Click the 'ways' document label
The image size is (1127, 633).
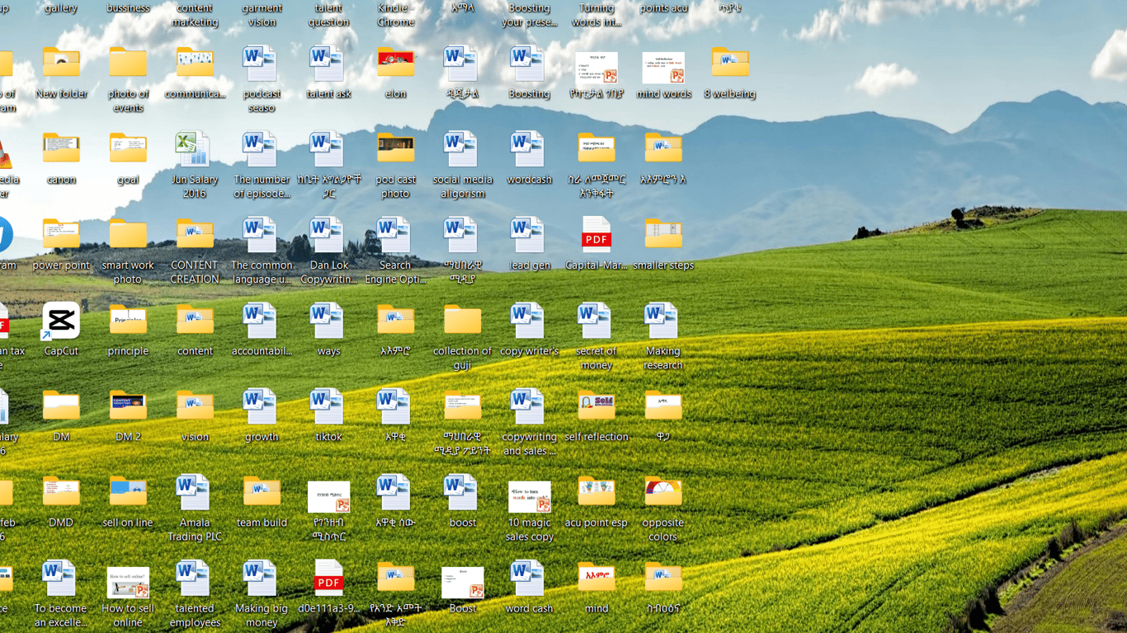coord(328,351)
